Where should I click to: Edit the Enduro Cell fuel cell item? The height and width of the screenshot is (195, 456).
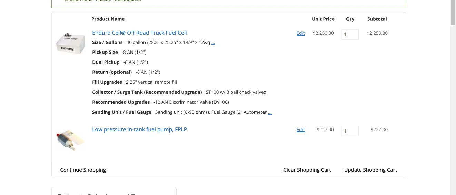[300, 33]
